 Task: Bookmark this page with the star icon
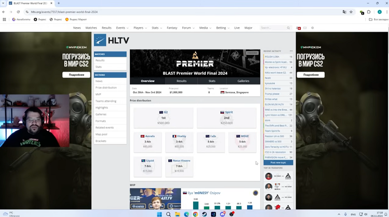(x=351, y=12)
